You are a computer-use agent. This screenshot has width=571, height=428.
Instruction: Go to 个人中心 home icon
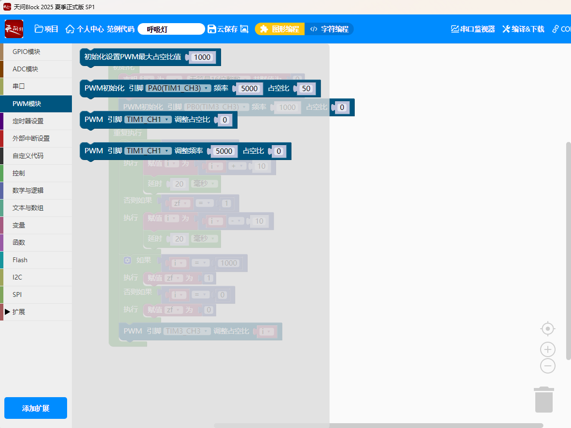(70, 29)
